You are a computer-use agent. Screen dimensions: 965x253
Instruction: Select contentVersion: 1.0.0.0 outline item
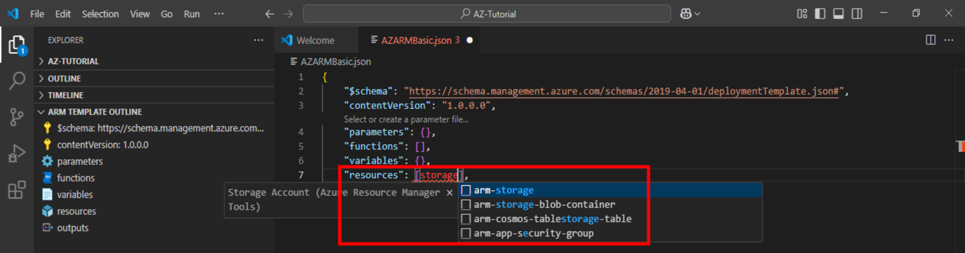pyautogui.click(x=154, y=145)
